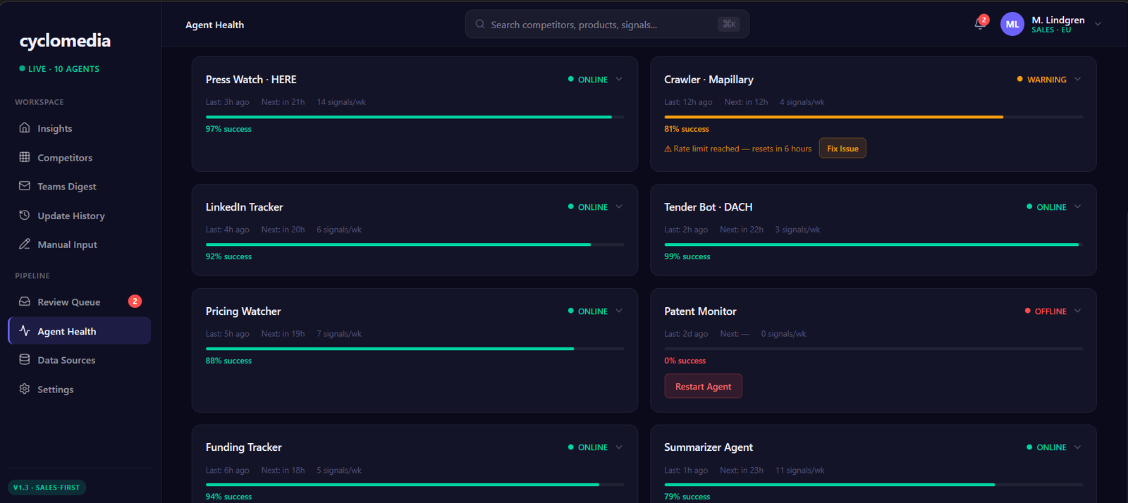Restart the Patent Monitor agent

(x=703, y=386)
